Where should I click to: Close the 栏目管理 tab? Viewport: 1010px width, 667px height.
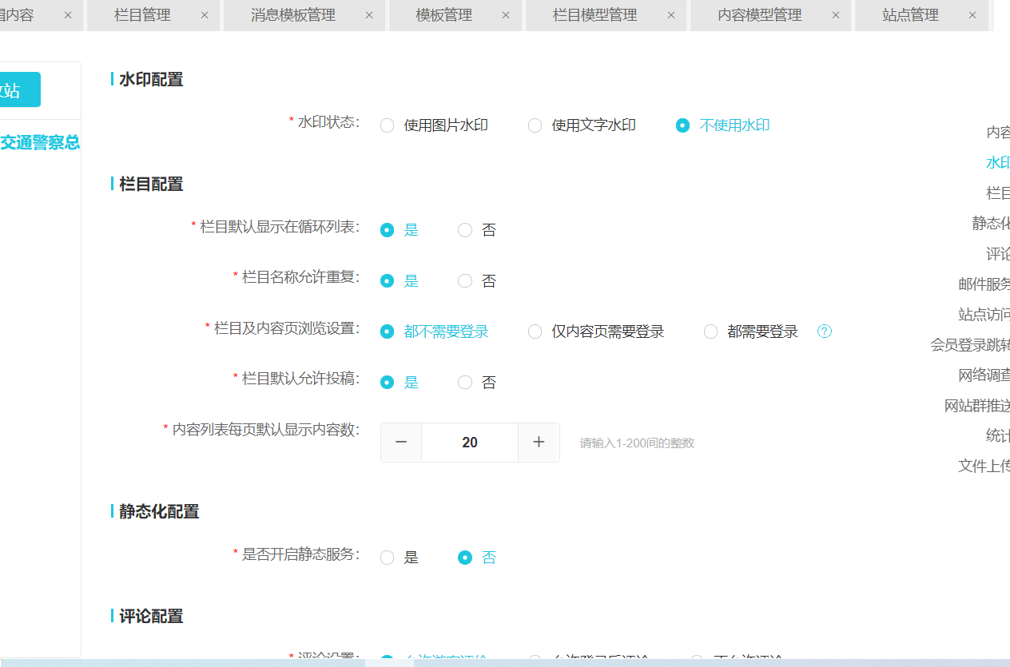[x=205, y=15]
